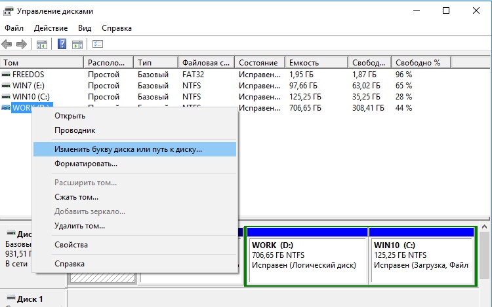Image resolution: width=492 pixels, height=307 pixels.
Task: Sort by the Свободно % column header
Action: pyautogui.click(x=419, y=63)
